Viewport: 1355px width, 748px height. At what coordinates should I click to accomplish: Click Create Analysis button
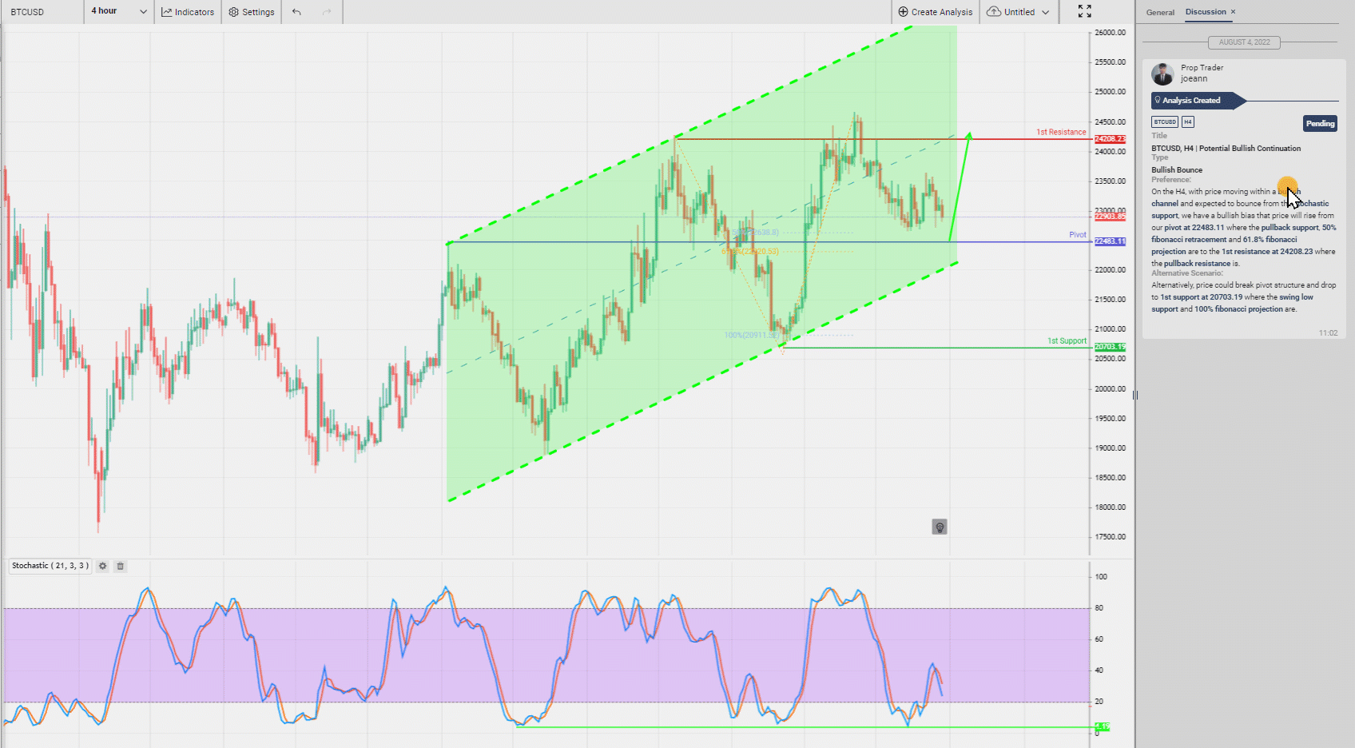click(936, 12)
